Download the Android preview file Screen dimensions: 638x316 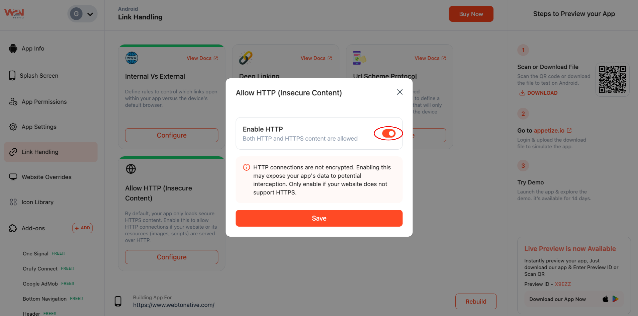coord(538,93)
